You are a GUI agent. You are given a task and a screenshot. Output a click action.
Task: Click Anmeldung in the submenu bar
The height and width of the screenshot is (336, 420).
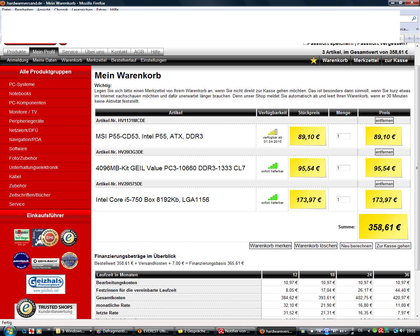click(17, 60)
